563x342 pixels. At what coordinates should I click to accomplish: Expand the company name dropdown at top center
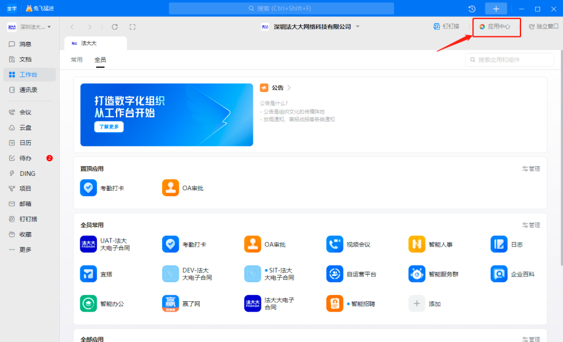coord(358,27)
